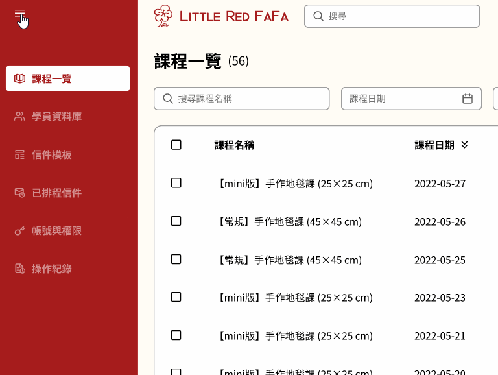Click the 帳號與權限 key icon
This screenshot has width=498, height=375.
pos(19,231)
